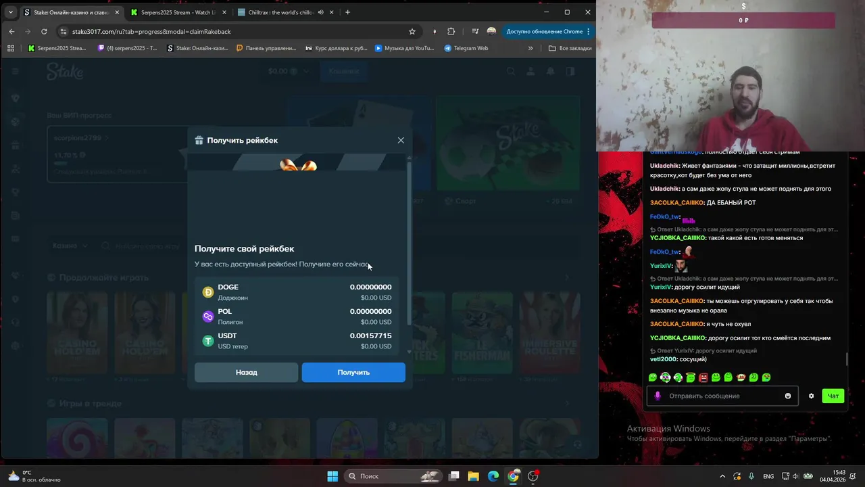Click the Полигон label under POL
Image resolution: width=865 pixels, height=487 pixels.
click(x=230, y=322)
